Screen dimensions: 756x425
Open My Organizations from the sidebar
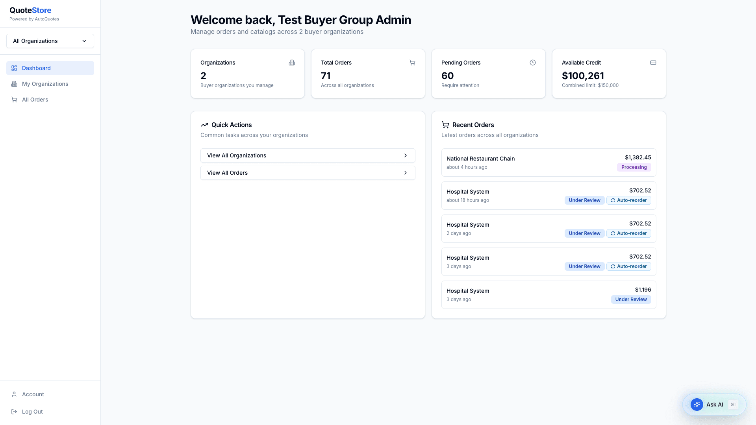pyautogui.click(x=50, y=84)
